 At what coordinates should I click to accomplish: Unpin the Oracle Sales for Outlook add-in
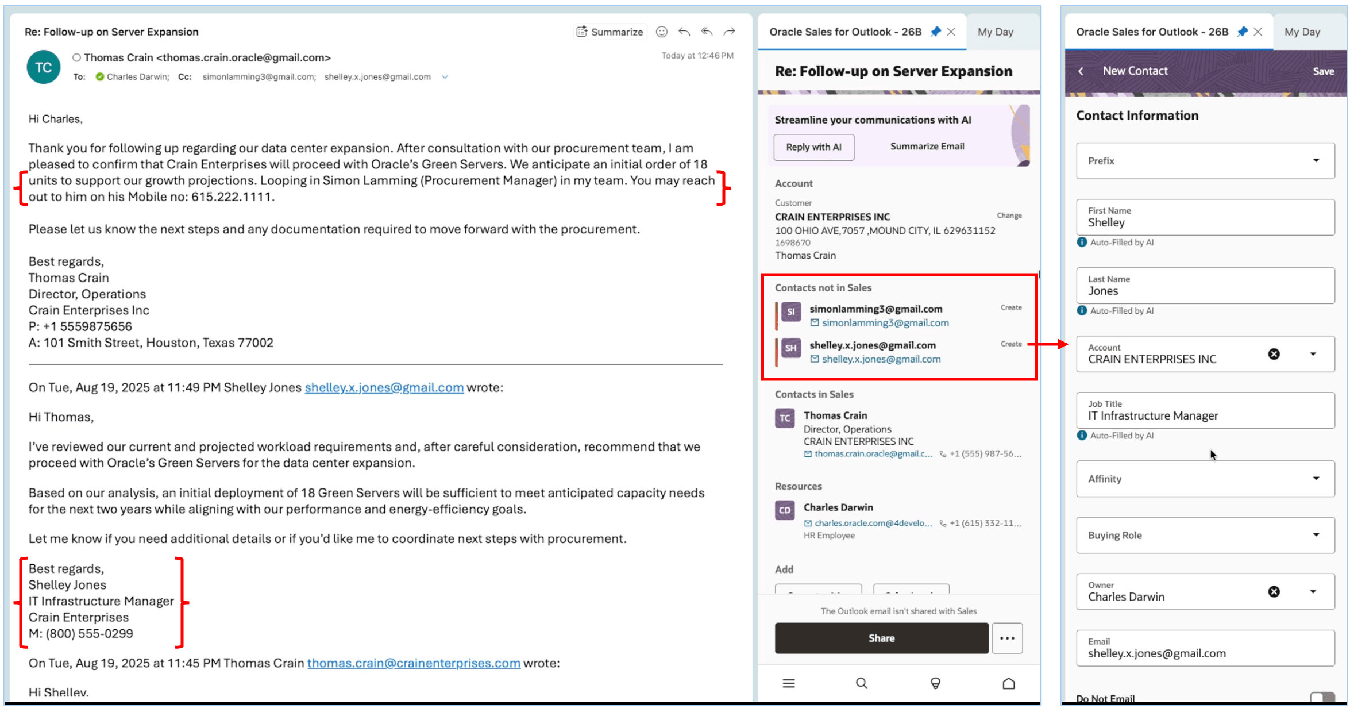click(x=935, y=32)
